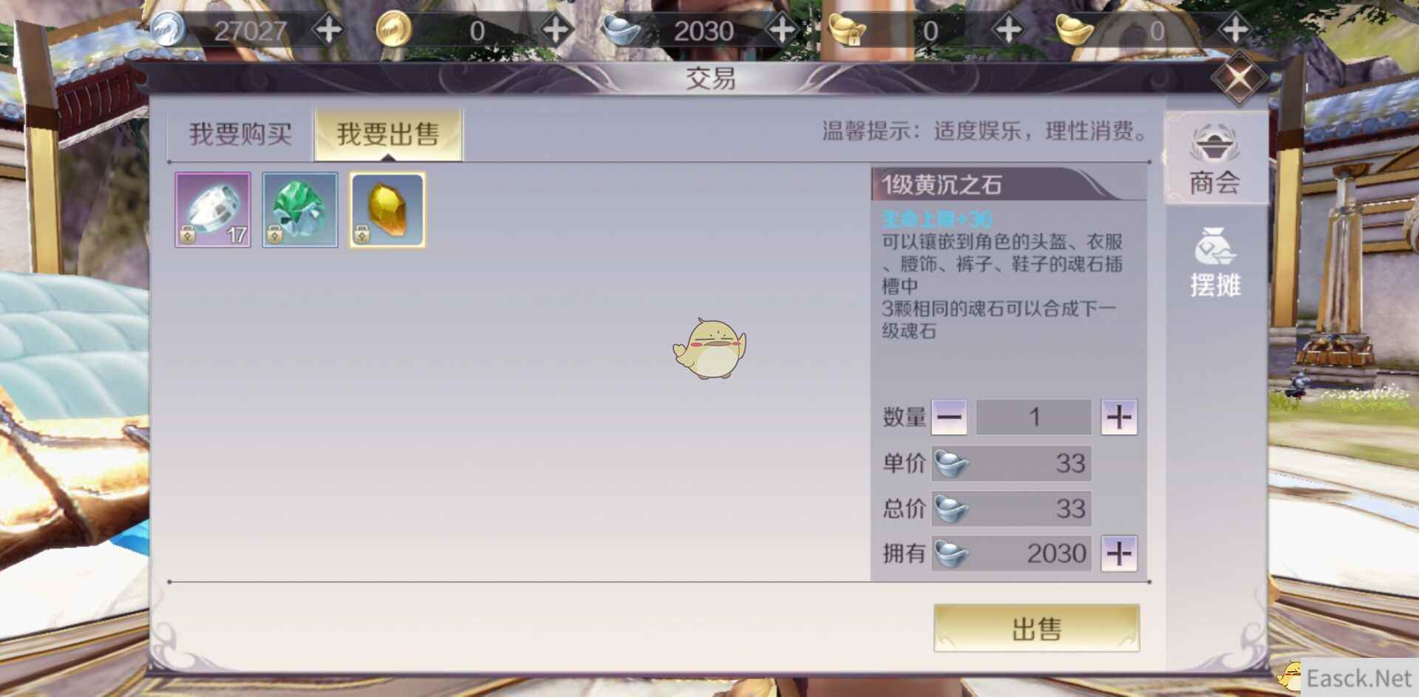Add locked gold ingots via plus icon
Screen dimensions: 1419x697
click(1008, 30)
